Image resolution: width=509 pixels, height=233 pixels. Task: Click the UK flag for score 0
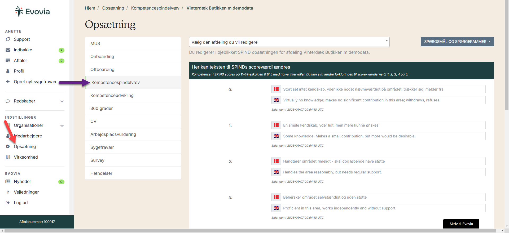pyautogui.click(x=276, y=100)
